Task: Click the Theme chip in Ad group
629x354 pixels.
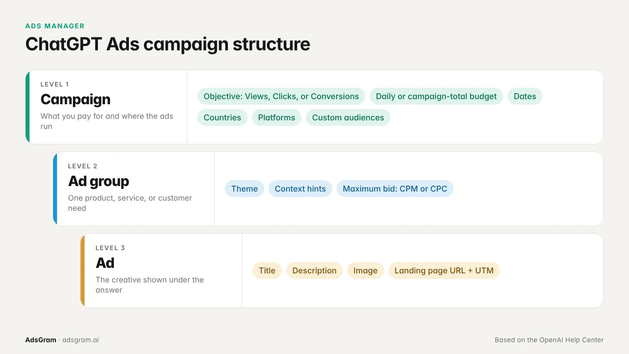Action: [x=245, y=189]
